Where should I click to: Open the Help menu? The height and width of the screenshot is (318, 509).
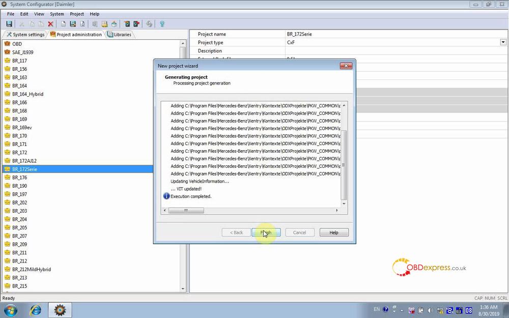tap(95, 14)
